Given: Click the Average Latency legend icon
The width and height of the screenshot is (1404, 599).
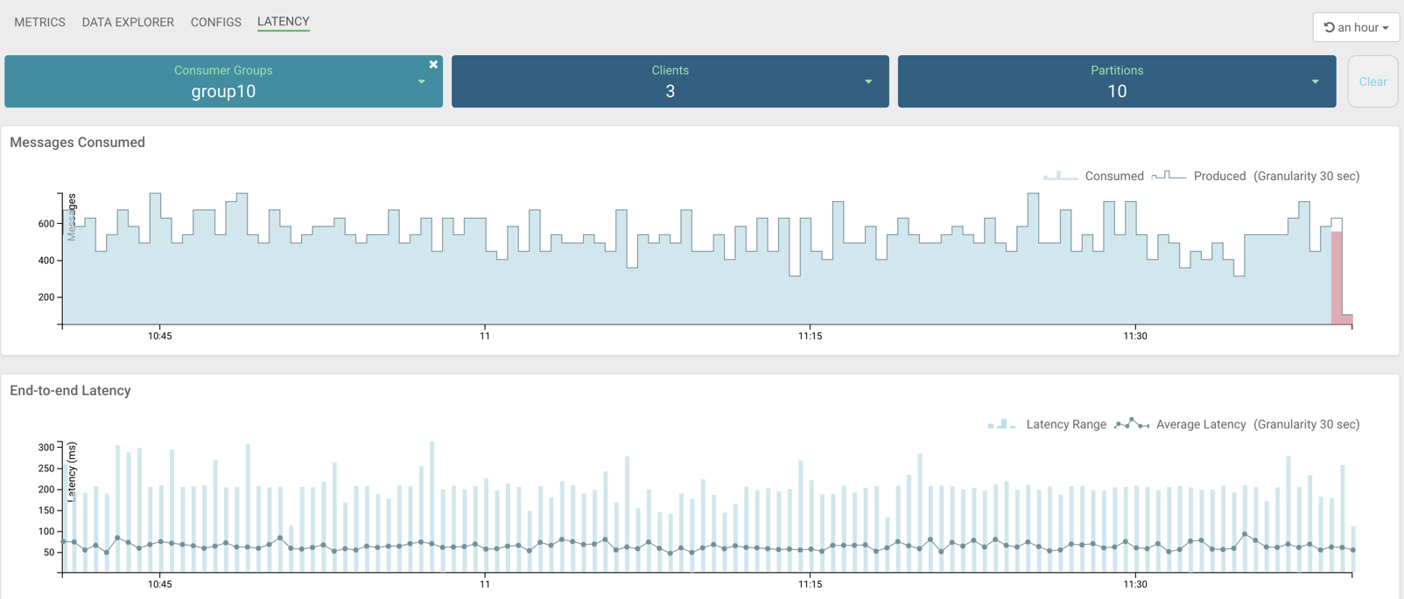Looking at the screenshot, I should (x=1131, y=424).
